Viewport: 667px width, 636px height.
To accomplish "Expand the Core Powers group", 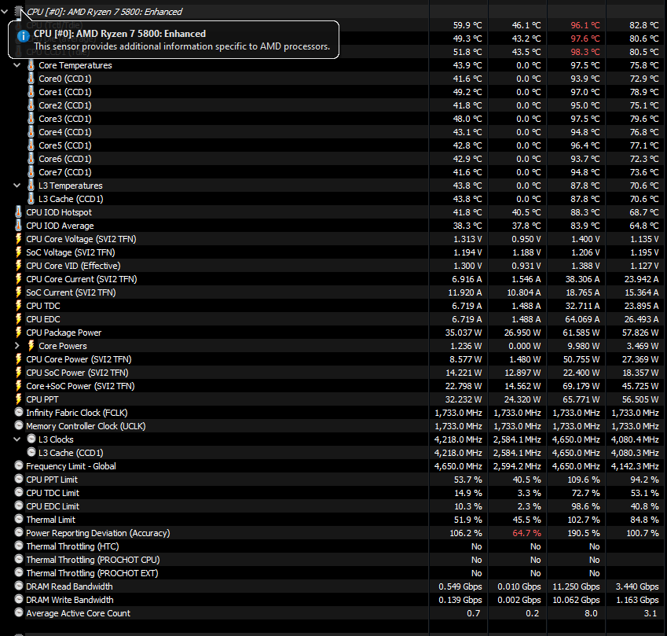I will [17, 346].
